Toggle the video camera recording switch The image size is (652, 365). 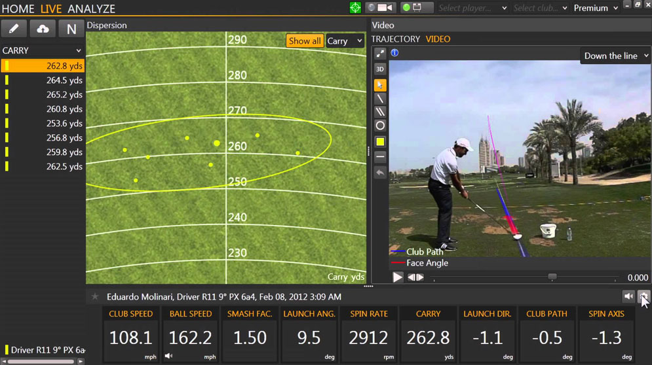tap(381, 8)
